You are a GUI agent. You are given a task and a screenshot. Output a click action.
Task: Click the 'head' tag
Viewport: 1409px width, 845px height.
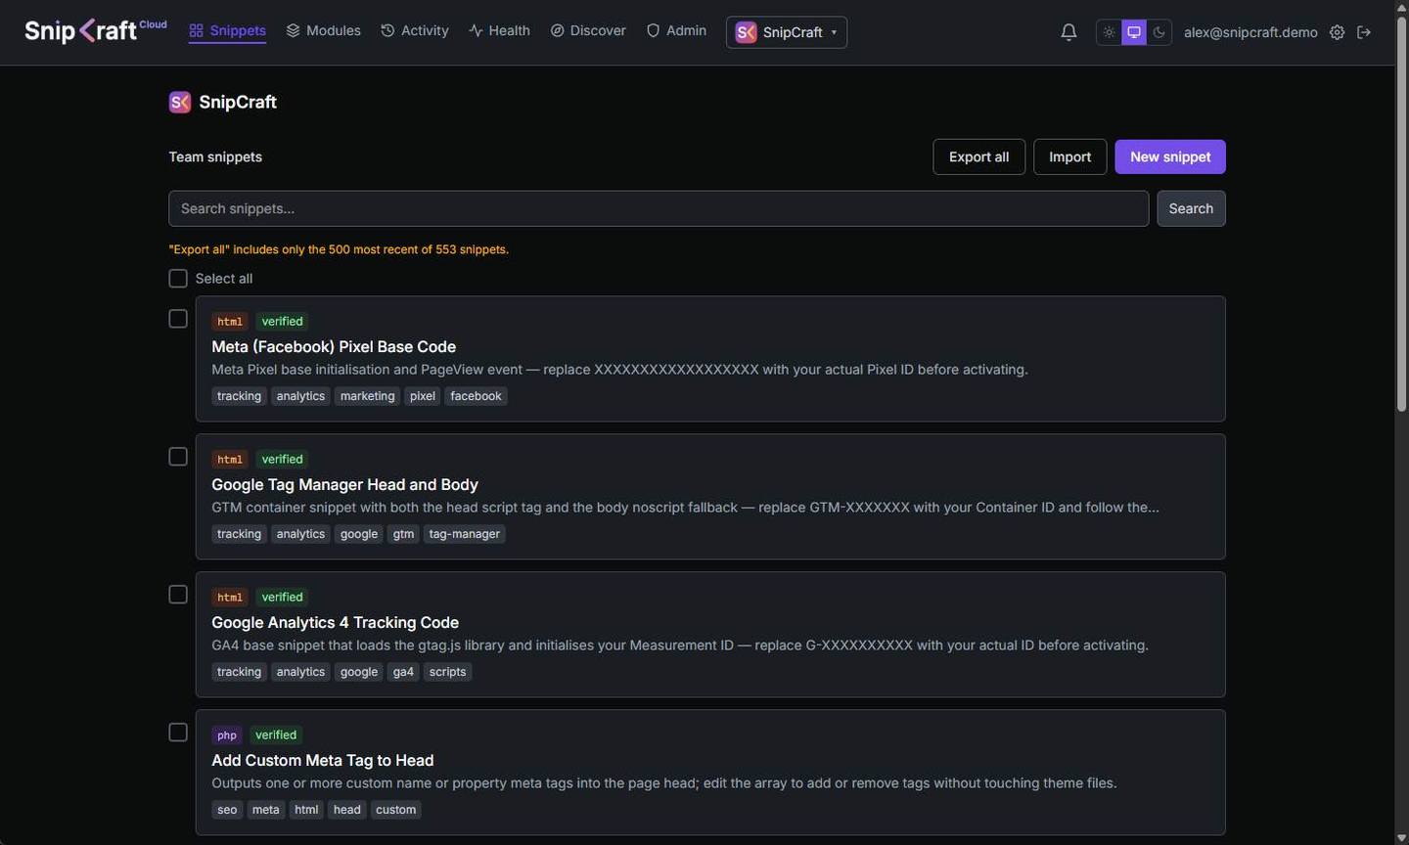(x=346, y=810)
